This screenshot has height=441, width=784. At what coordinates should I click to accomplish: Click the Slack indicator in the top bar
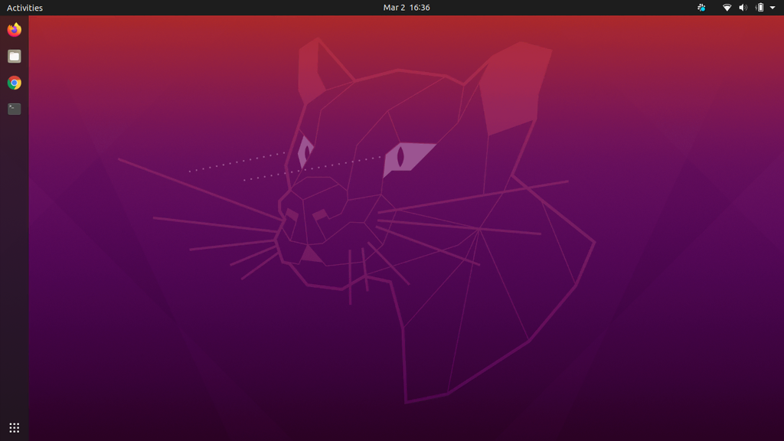point(701,8)
